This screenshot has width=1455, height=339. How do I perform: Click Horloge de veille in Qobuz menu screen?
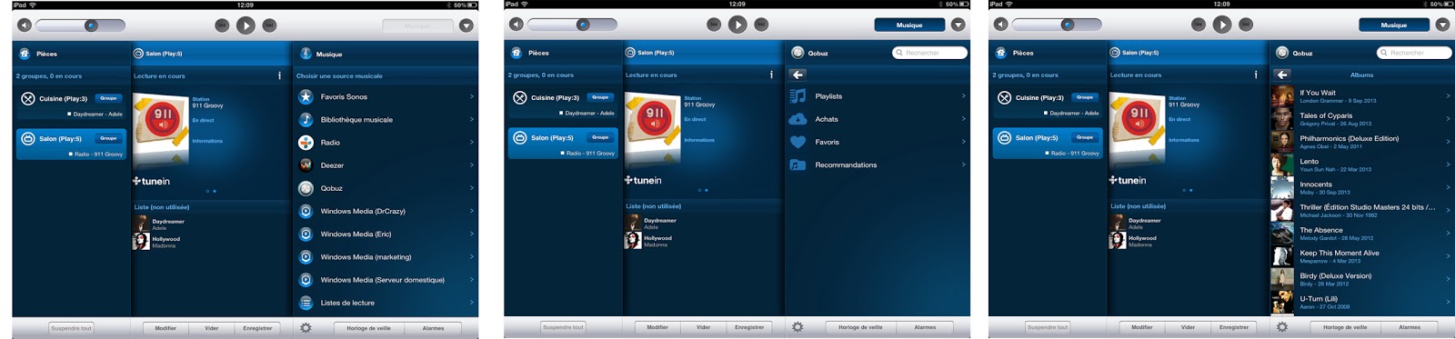[860, 327]
